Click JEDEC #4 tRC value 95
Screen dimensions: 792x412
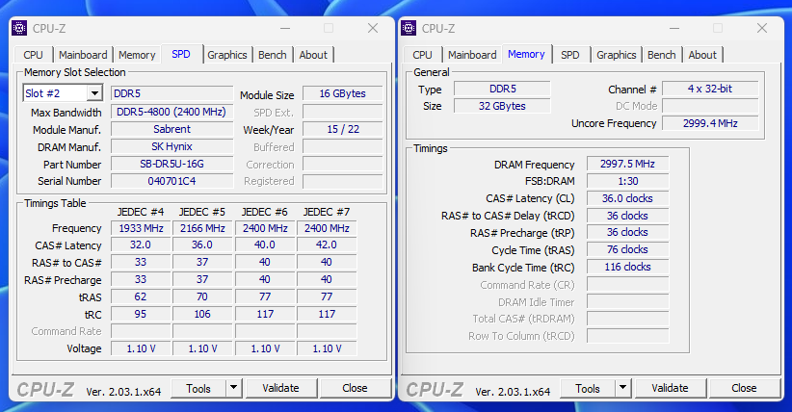click(141, 314)
